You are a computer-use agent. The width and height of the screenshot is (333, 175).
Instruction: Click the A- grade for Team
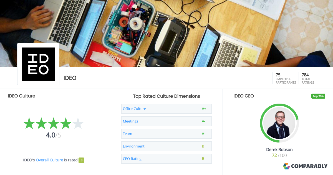[204, 134]
